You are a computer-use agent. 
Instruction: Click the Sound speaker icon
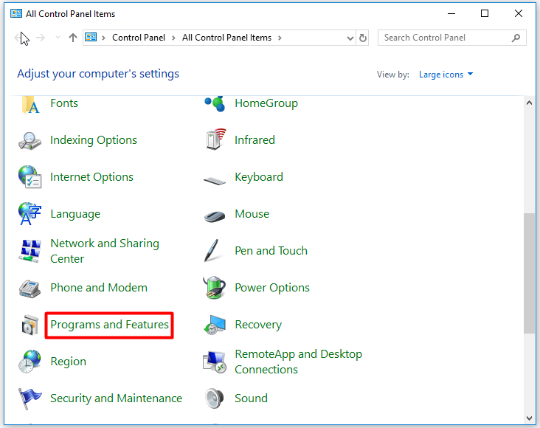tap(214, 398)
